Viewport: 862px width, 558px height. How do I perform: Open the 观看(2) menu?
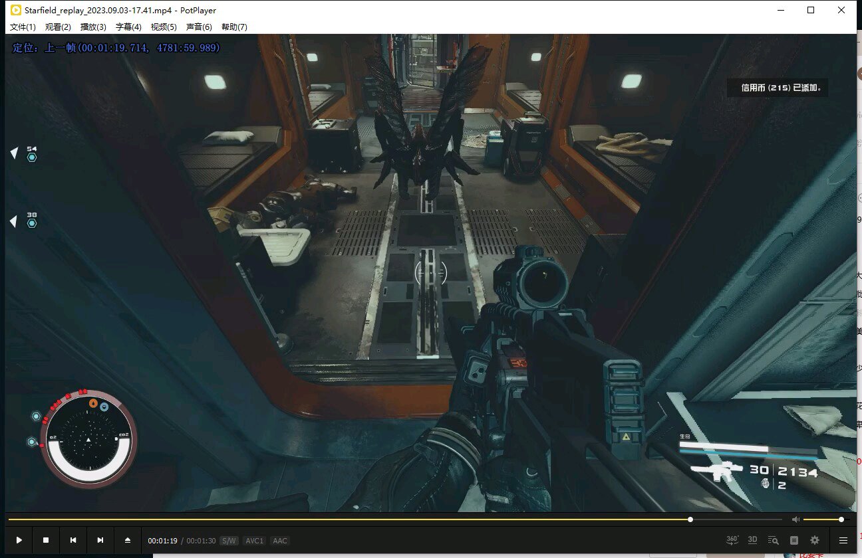click(58, 27)
